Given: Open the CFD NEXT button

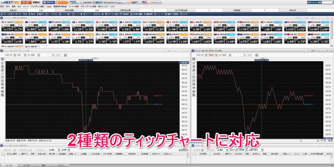Looking at the screenshot, I should (133, 3).
